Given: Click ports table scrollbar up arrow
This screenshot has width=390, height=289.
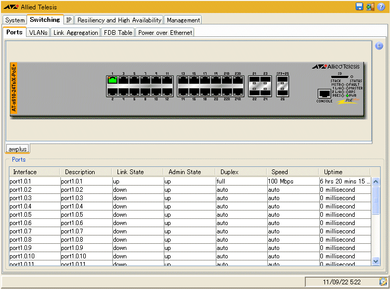Looking at the screenshot, I should click(x=375, y=181).
